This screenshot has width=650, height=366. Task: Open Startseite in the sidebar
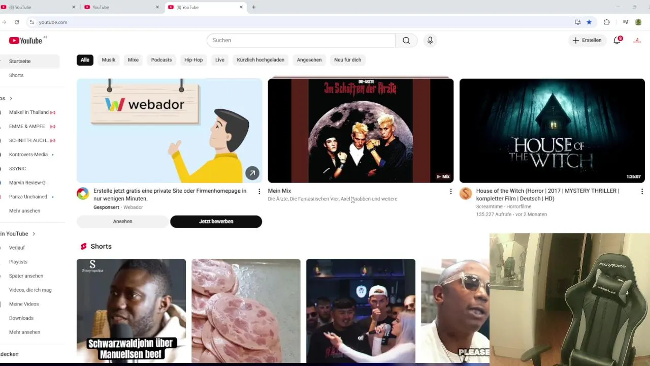[29, 61]
